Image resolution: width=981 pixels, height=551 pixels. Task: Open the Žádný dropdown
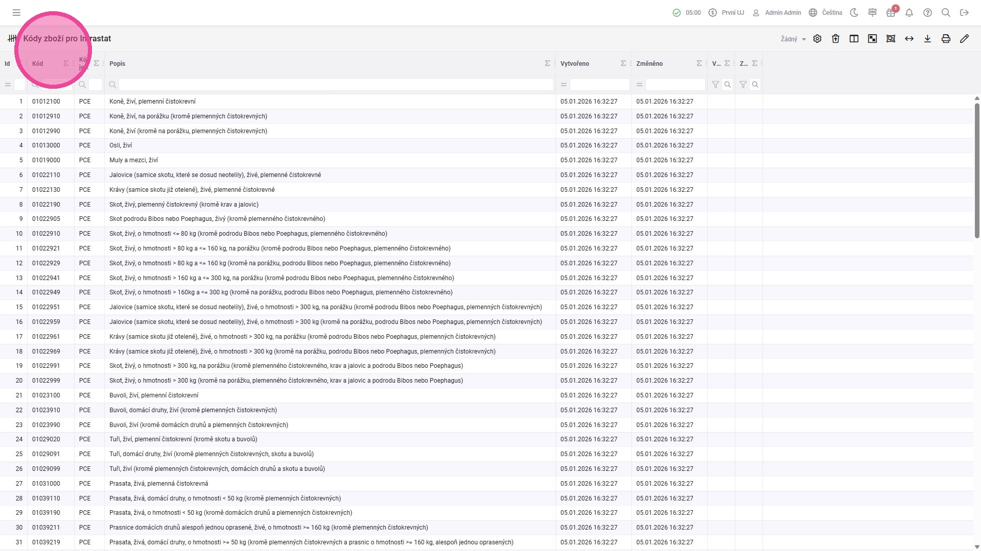click(793, 39)
